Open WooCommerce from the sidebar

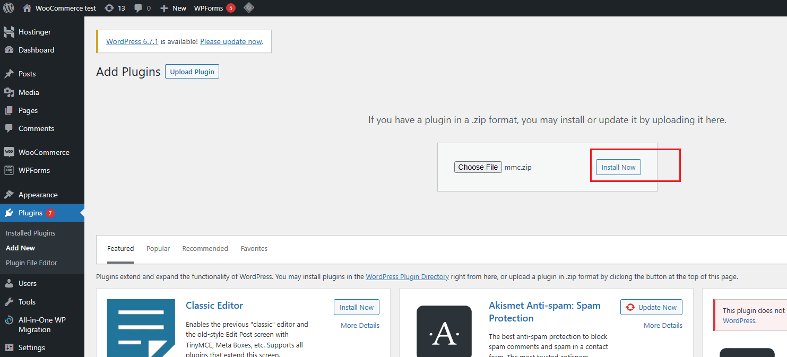(x=44, y=152)
